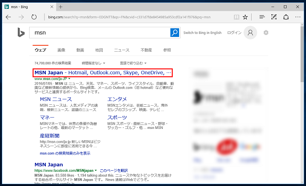The image size is (306, 186).
Task: Click the blue magnifier search button
Action: (x=175, y=32)
